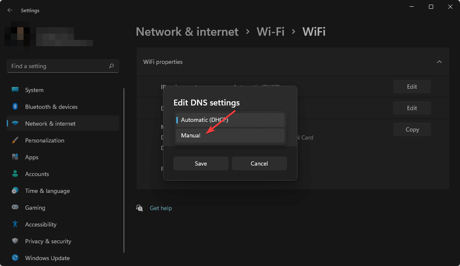Viewport: 460px width, 266px height.
Task: Open Windows Update from the sidebar
Action: tap(47, 258)
